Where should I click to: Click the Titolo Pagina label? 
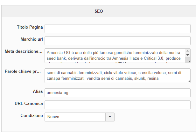tap(30, 27)
